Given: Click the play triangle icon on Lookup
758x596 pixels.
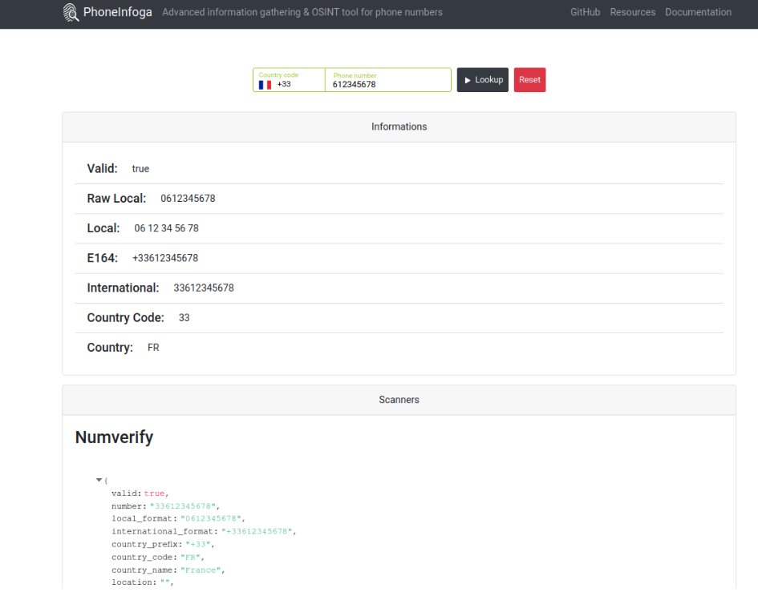Looking at the screenshot, I should coord(468,80).
